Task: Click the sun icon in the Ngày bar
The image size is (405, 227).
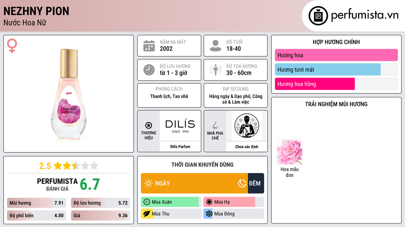Action: [148, 183]
